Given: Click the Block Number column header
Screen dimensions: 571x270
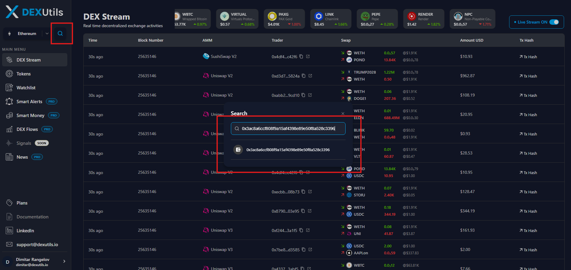Looking at the screenshot, I should (151, 40).
